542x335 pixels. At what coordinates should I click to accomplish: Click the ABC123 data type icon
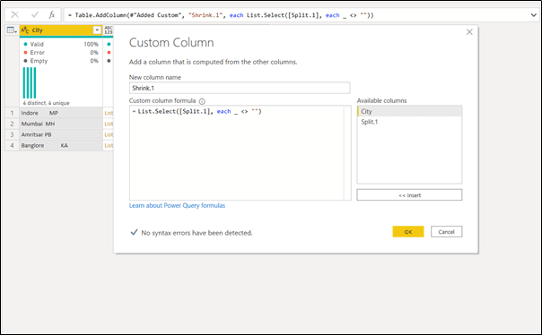[x=109, y=30]
